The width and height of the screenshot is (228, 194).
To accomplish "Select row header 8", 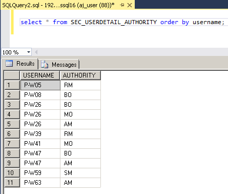I will (x=12, y=153).
